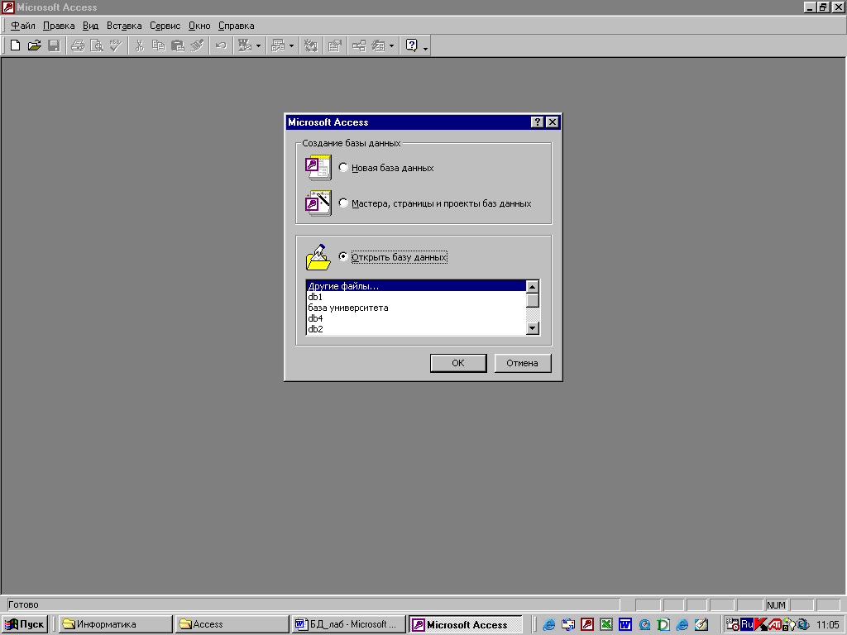The width and height of the screenshot is (847, 635).
Task: Click the Spelling check icon
Action: 116,46
